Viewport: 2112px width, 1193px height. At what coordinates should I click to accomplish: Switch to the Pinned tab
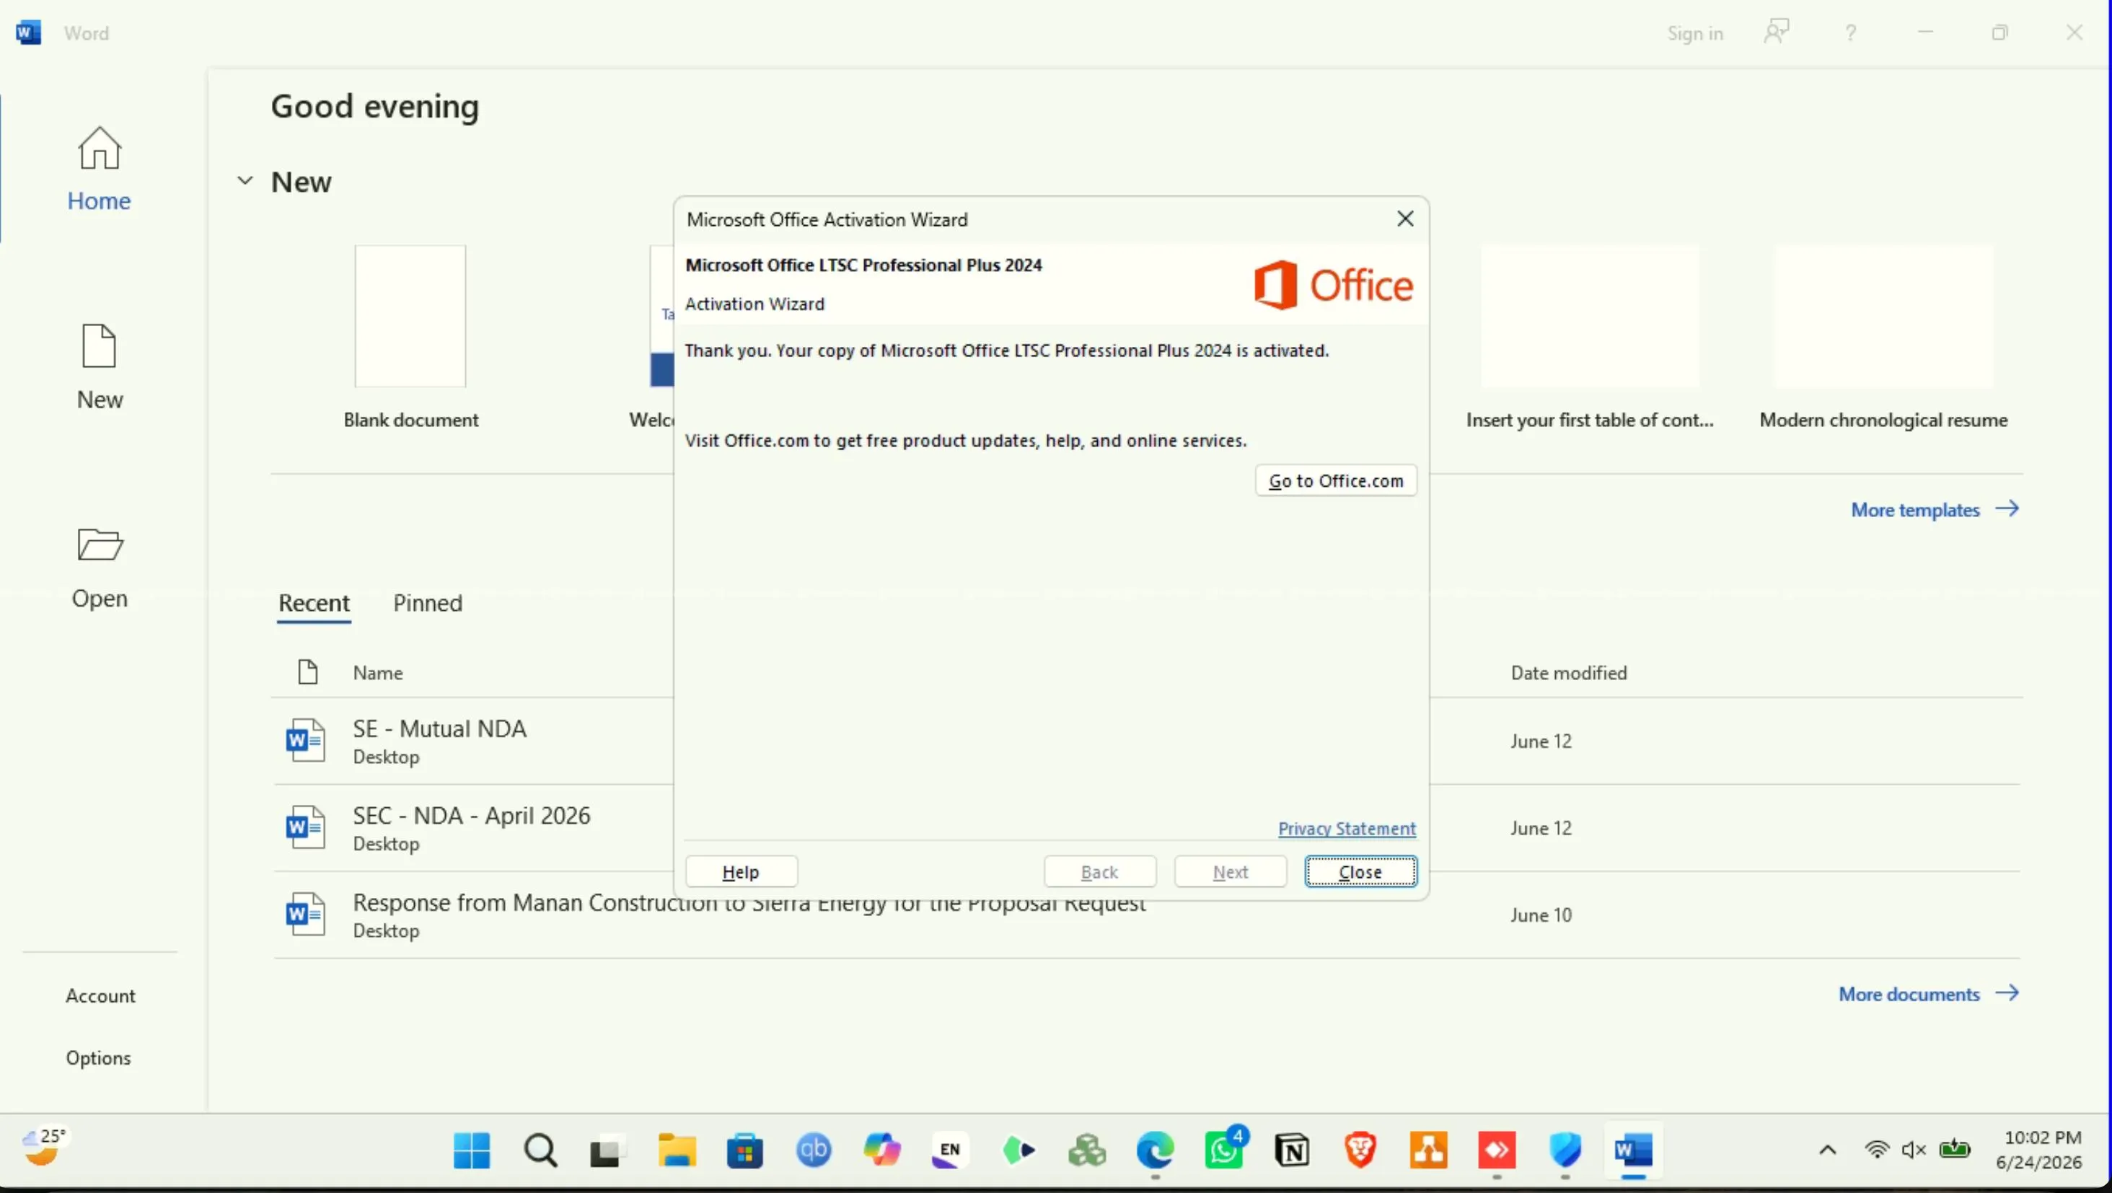(428, 603)
